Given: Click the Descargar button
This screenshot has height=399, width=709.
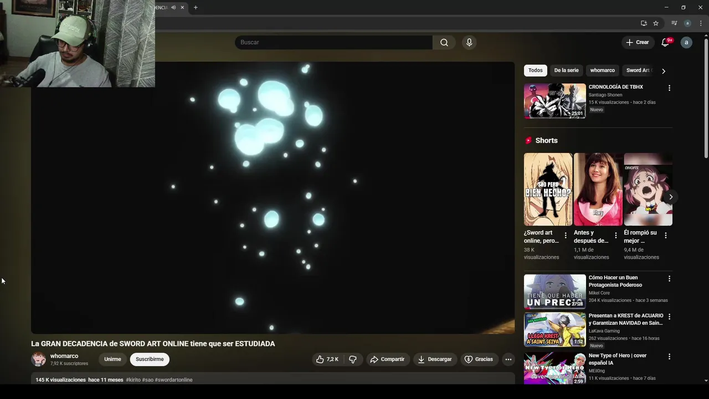Looking at the screenshot, I should [435, 359].
